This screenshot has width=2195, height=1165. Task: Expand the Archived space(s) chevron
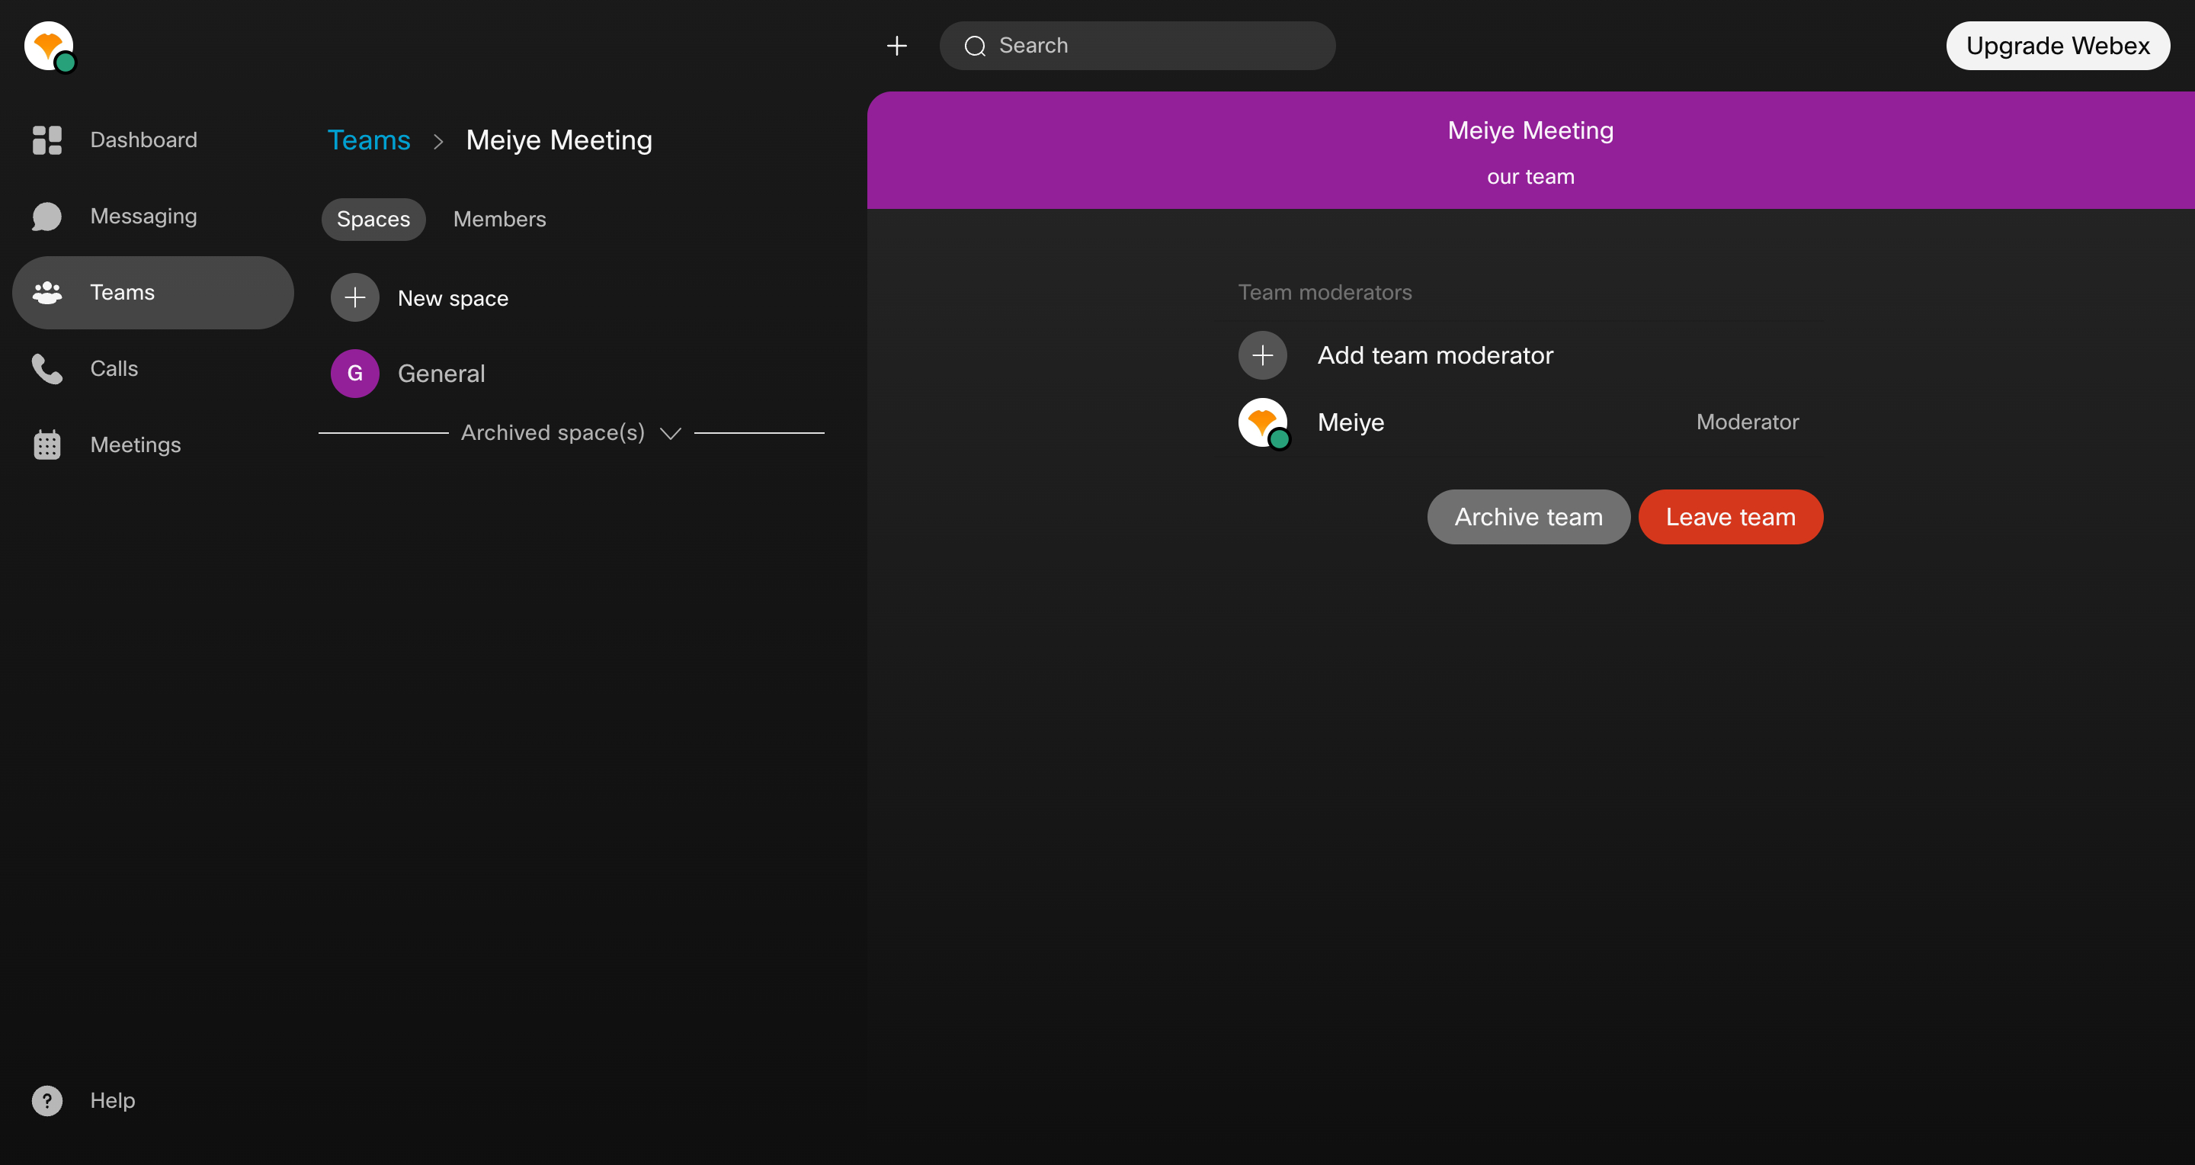[x=671, y=433]
